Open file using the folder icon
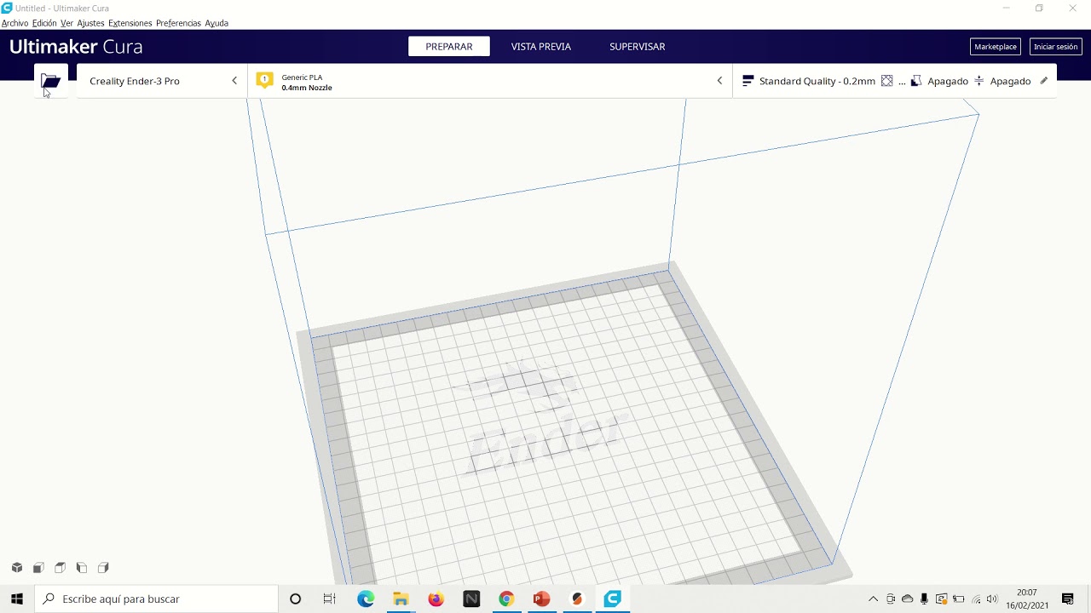 (50, 81)
